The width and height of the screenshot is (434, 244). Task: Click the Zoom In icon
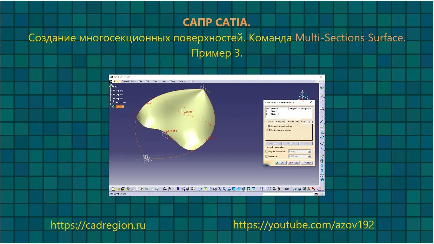coord(220,189)
